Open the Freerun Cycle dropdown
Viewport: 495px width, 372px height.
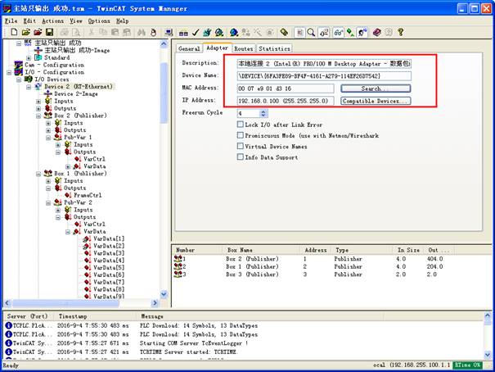[263, 113]
